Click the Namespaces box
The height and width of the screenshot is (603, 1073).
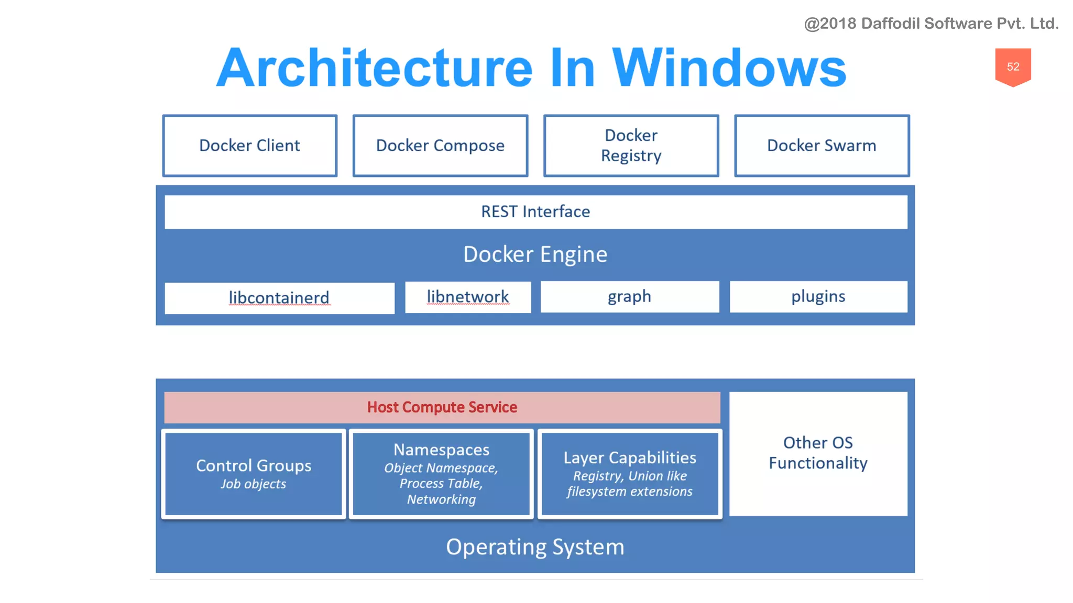pos(441,474)
